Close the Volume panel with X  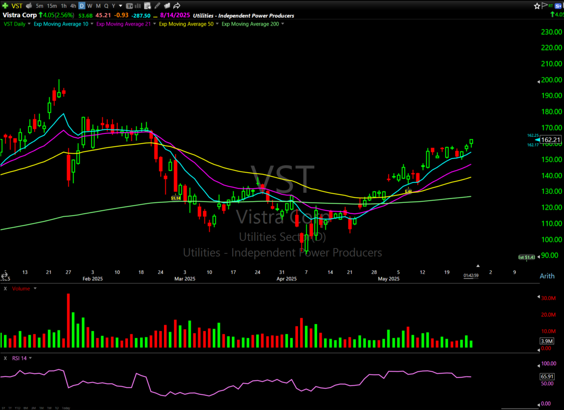5,289
